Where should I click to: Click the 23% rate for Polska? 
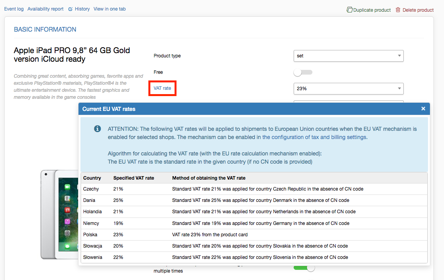click(x=118, y=235)
